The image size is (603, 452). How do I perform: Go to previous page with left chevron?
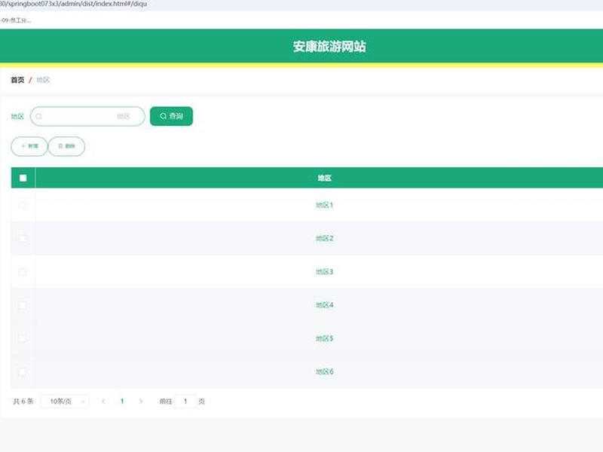pos(103,402)
